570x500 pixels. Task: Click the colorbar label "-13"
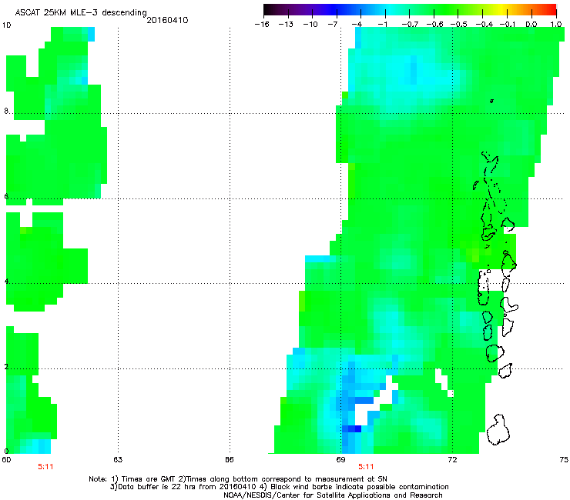(x=286, y=25)
